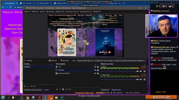Open the Фильтры (Filters) button
This screenshot has width=179, height=100.
tap(65, 61)
